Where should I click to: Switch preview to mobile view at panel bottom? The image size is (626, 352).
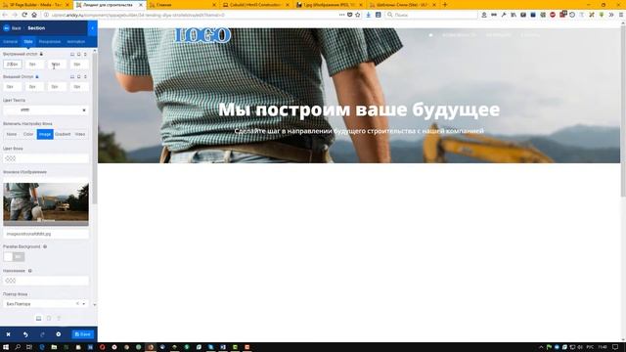coord(59,318)
